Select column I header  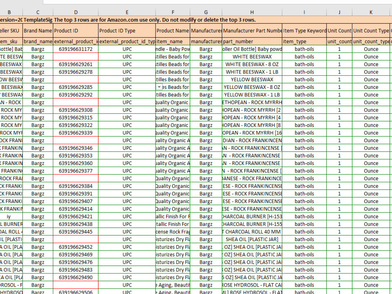pyautogui.click(x=304, y=12)
